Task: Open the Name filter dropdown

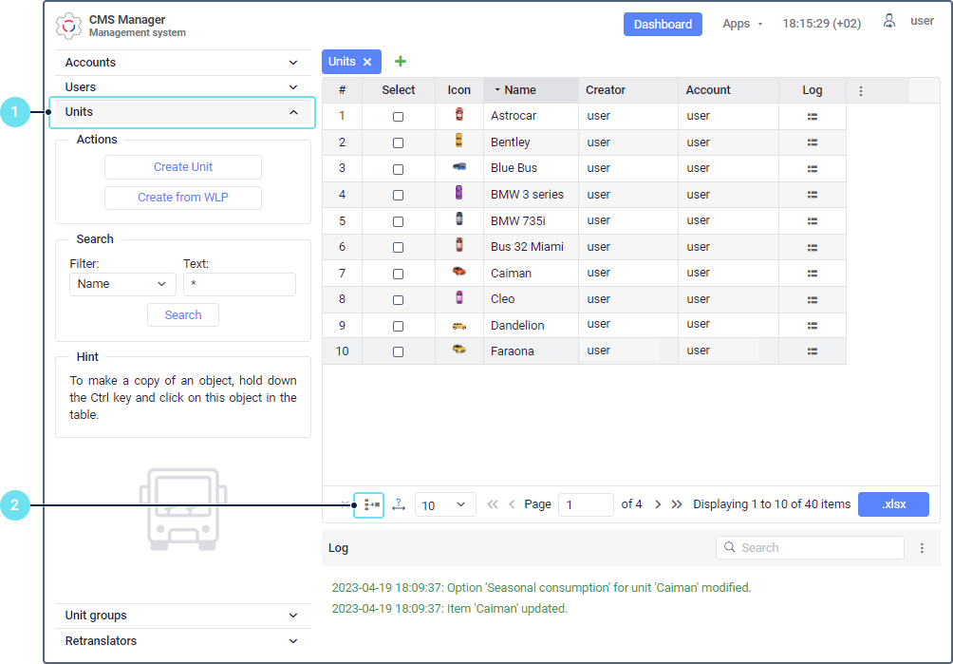Action: point(122,284)
